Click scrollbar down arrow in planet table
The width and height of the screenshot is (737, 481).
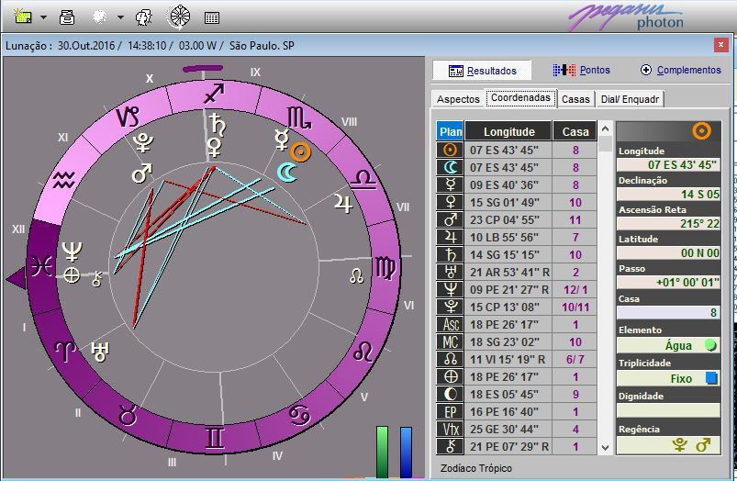[605, 447]
